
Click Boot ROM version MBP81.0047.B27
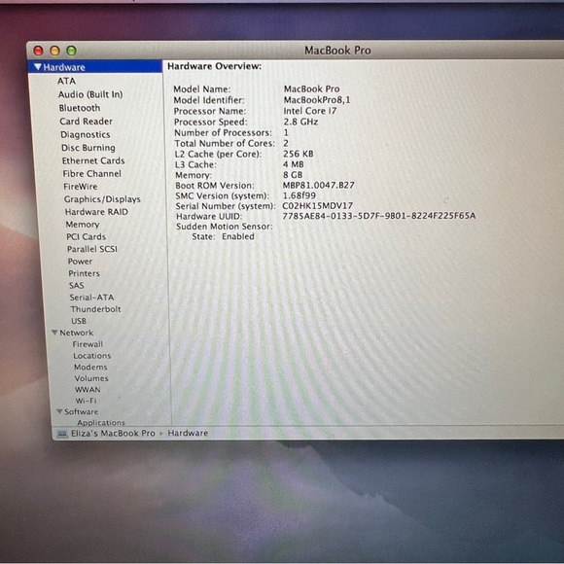318,185
